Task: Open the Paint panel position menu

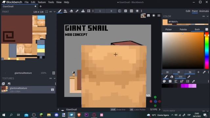Action: [x=51, y=12]
